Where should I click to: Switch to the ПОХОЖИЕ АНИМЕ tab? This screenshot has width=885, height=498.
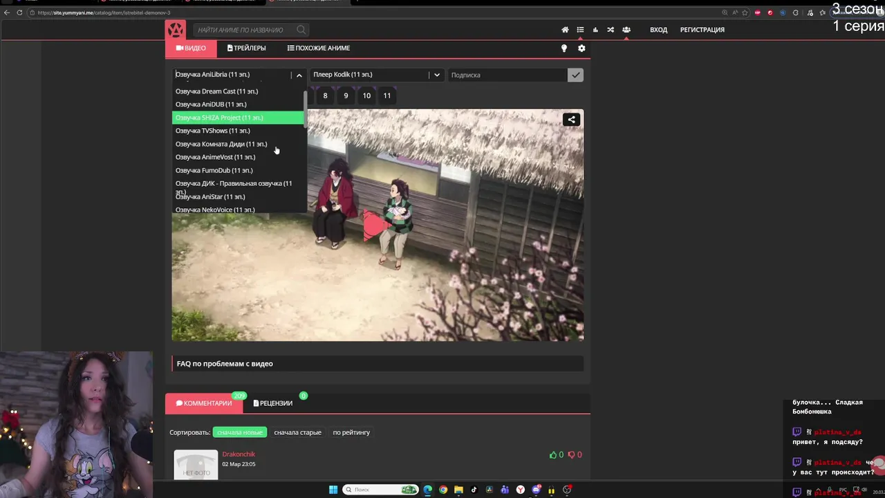click(319, 48)
